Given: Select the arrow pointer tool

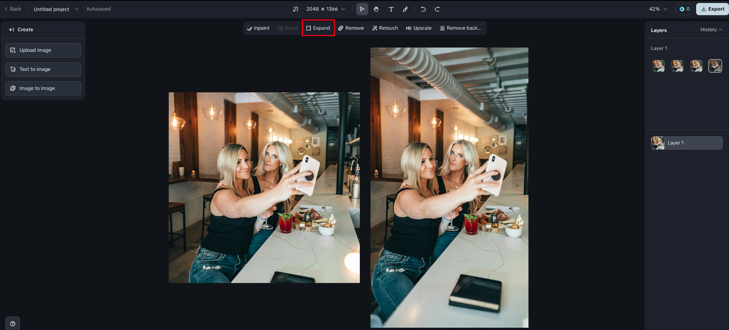Looking at the screenshot, I should tap(362, 9).
